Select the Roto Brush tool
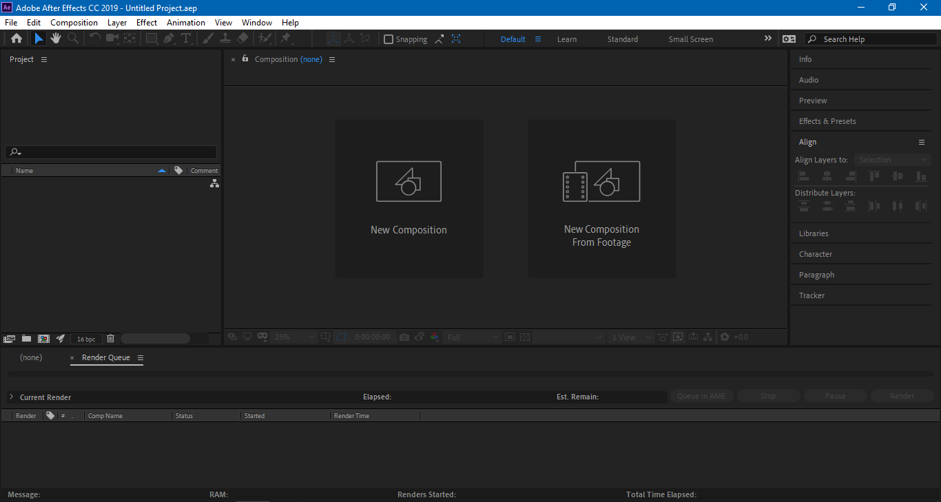 265,39
